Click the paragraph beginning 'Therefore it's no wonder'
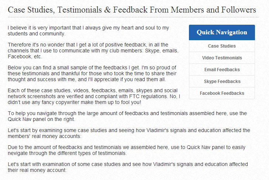This screenshot has height=180, width=269. coord(93,51)
